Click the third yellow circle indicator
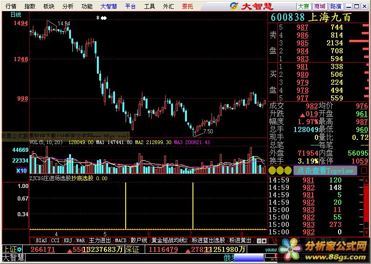Screen dimensions: 371x264 click(x=288, y=170)
